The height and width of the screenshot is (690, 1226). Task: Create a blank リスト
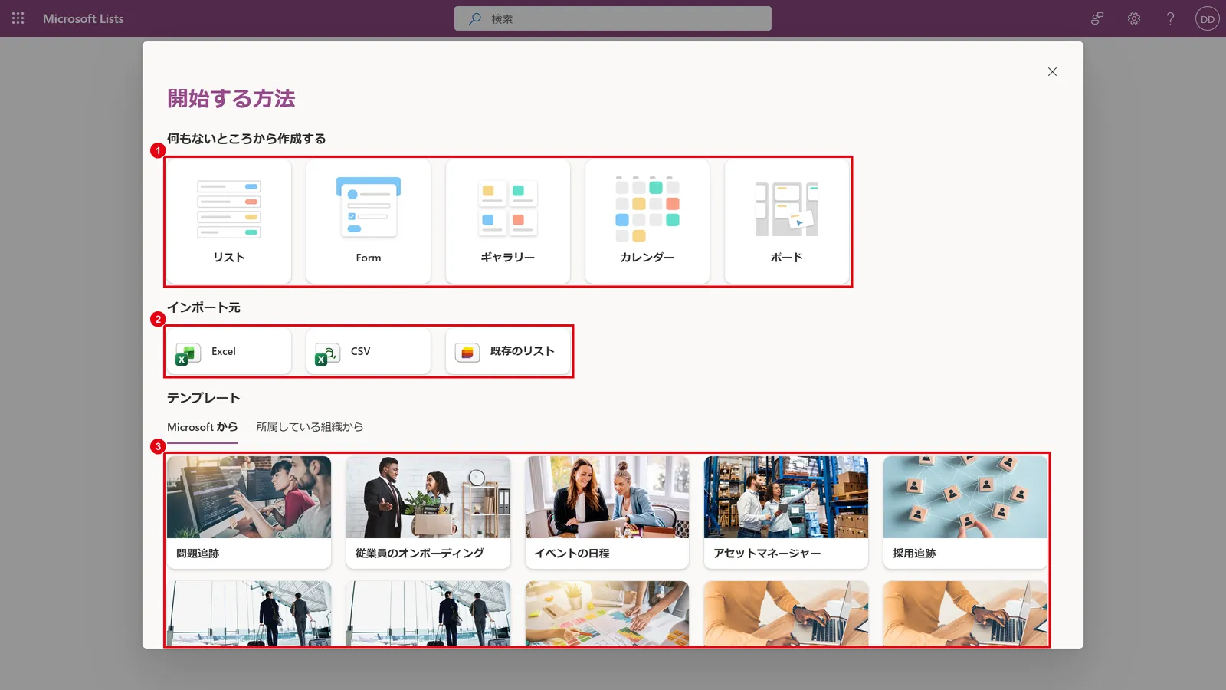(229, 222)
